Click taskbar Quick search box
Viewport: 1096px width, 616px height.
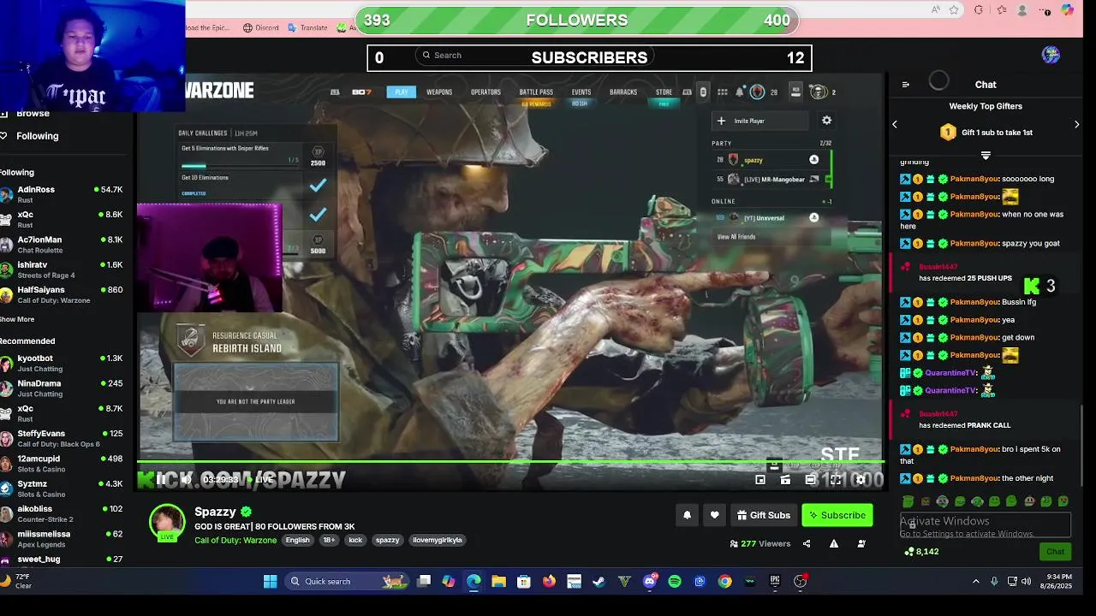(348, 582)
